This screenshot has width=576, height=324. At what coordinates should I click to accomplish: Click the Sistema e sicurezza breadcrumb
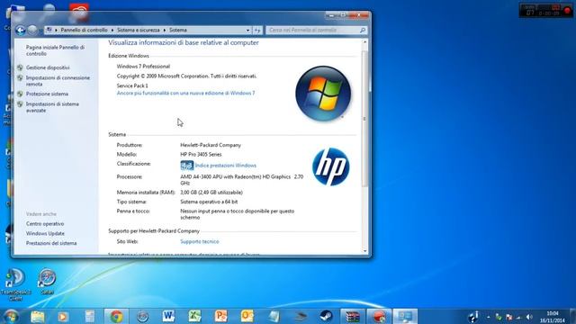138,30
